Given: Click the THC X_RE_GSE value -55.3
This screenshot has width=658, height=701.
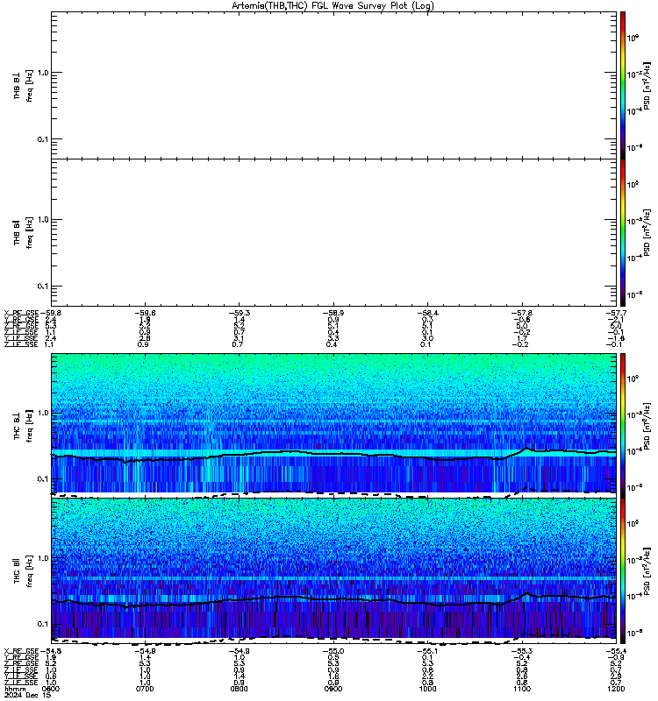Looking at the screenshot, I should click(521, 651).
